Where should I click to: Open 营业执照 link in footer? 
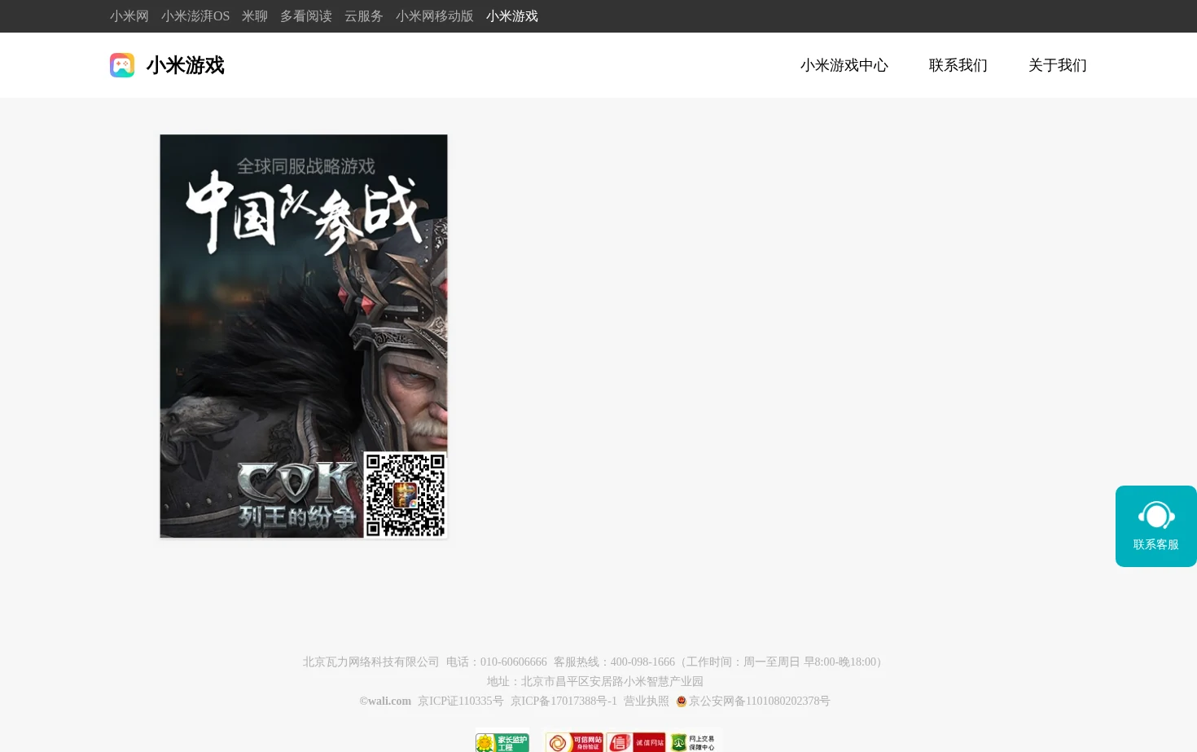(647, 701)
